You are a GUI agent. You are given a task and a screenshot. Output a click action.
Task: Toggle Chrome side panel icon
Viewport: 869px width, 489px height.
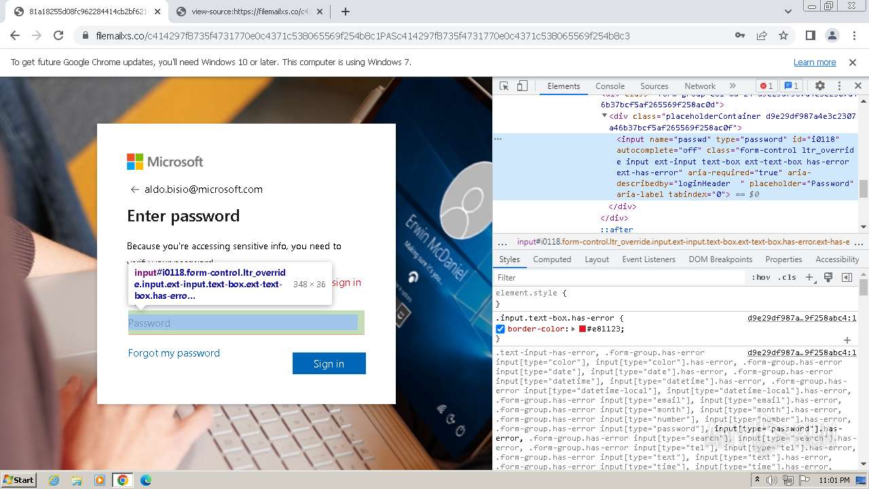click(x=810, y=36)
